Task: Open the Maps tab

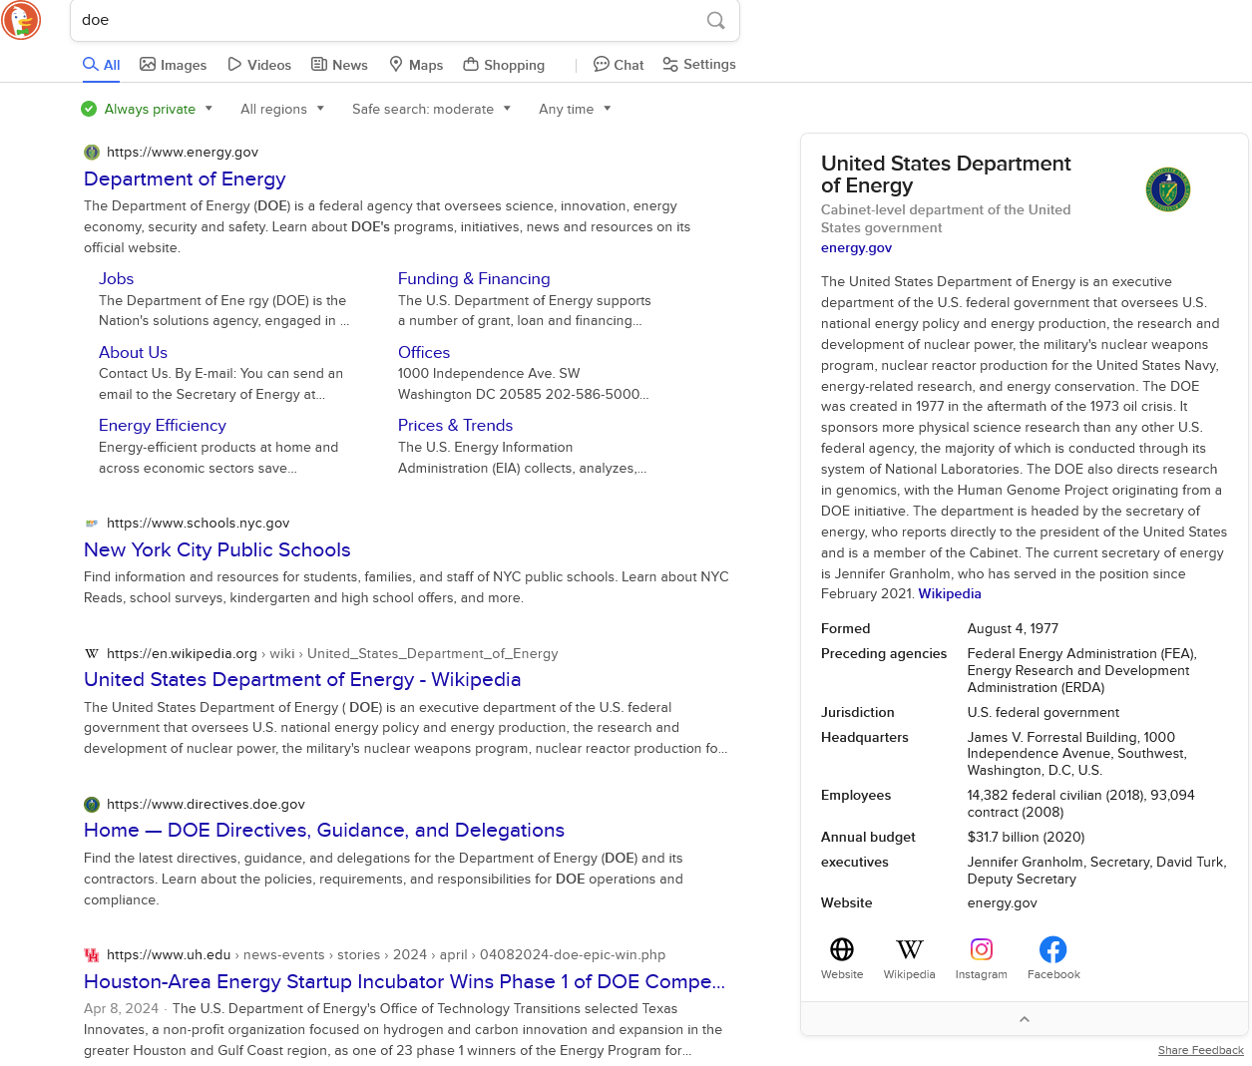Action: (x=416, y=65)
